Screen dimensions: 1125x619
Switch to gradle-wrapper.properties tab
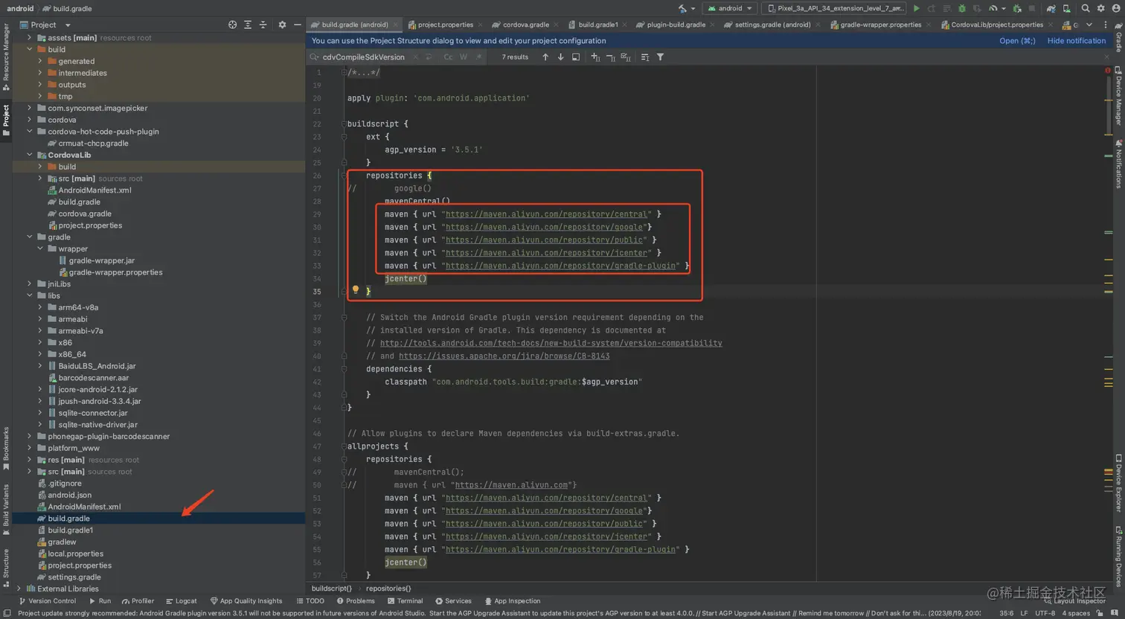pos(880,25)
